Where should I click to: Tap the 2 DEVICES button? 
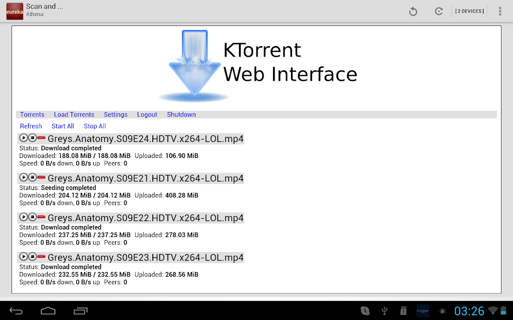click(x=469, y=11)
